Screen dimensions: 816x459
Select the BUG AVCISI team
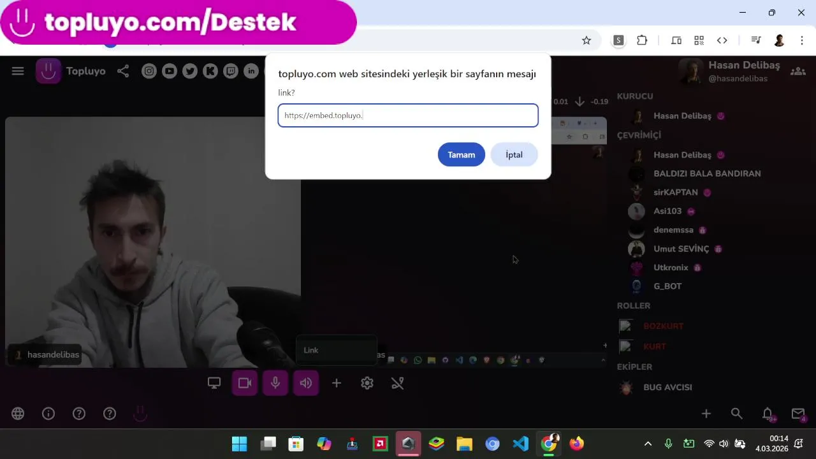point(667,387)
